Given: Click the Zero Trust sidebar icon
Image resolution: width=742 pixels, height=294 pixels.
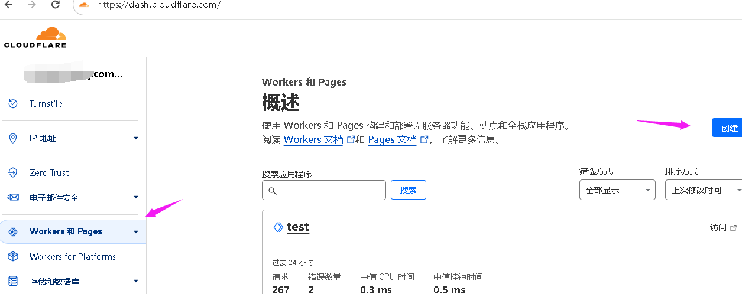Looking at the screenshot, I should 13,172.
